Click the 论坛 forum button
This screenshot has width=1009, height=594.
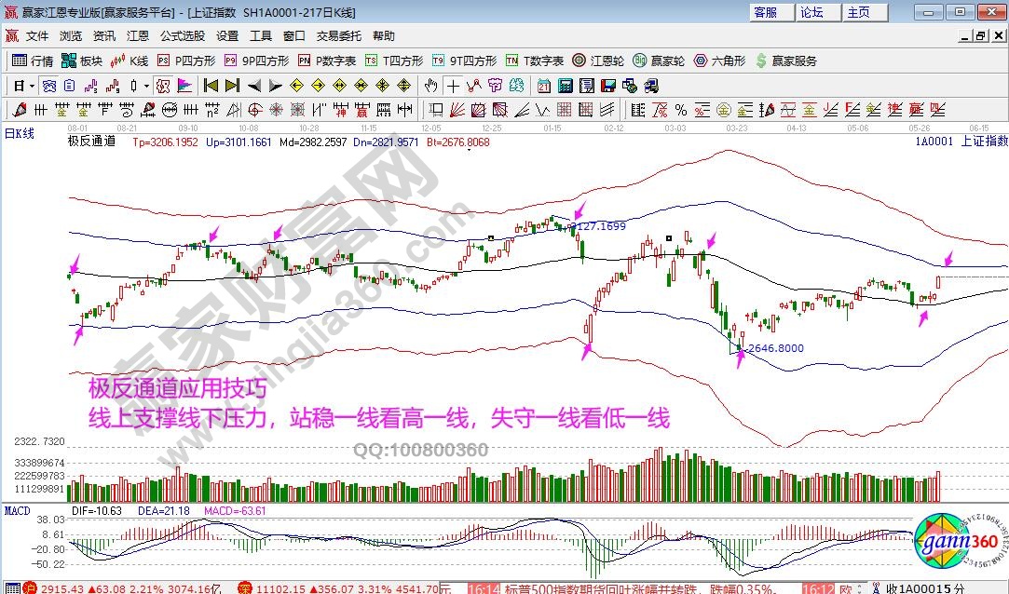click(x=811, y=12)
